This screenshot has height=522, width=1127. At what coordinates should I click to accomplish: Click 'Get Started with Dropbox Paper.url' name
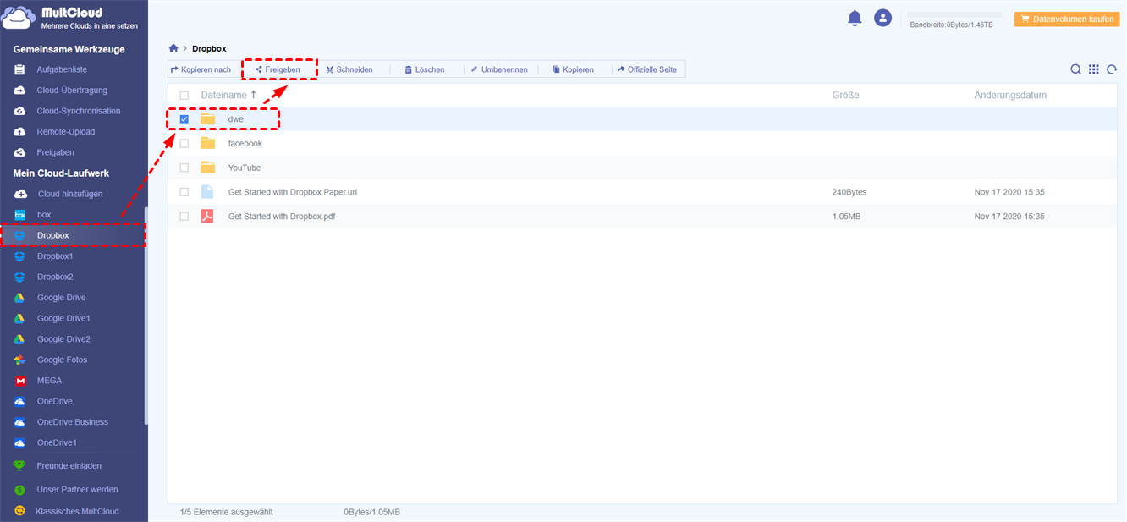[293, 192]
